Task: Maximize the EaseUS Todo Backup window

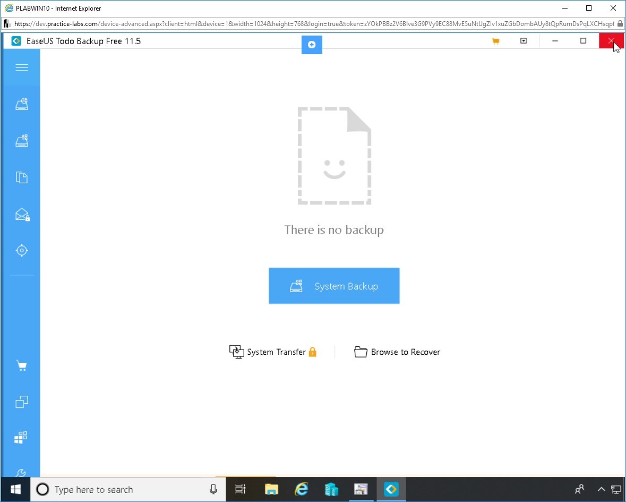Action: pos(583,41)
